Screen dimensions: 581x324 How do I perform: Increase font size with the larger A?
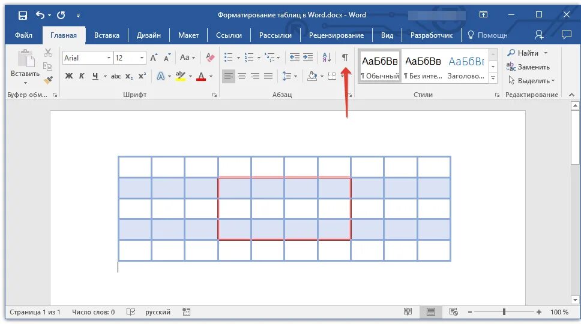[154, 57]
